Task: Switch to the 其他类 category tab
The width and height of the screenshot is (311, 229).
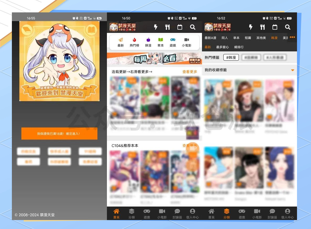Action: [261, 38]
